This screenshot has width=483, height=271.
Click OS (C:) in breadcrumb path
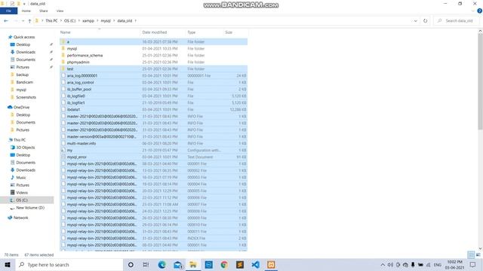[x=69, y=21]
